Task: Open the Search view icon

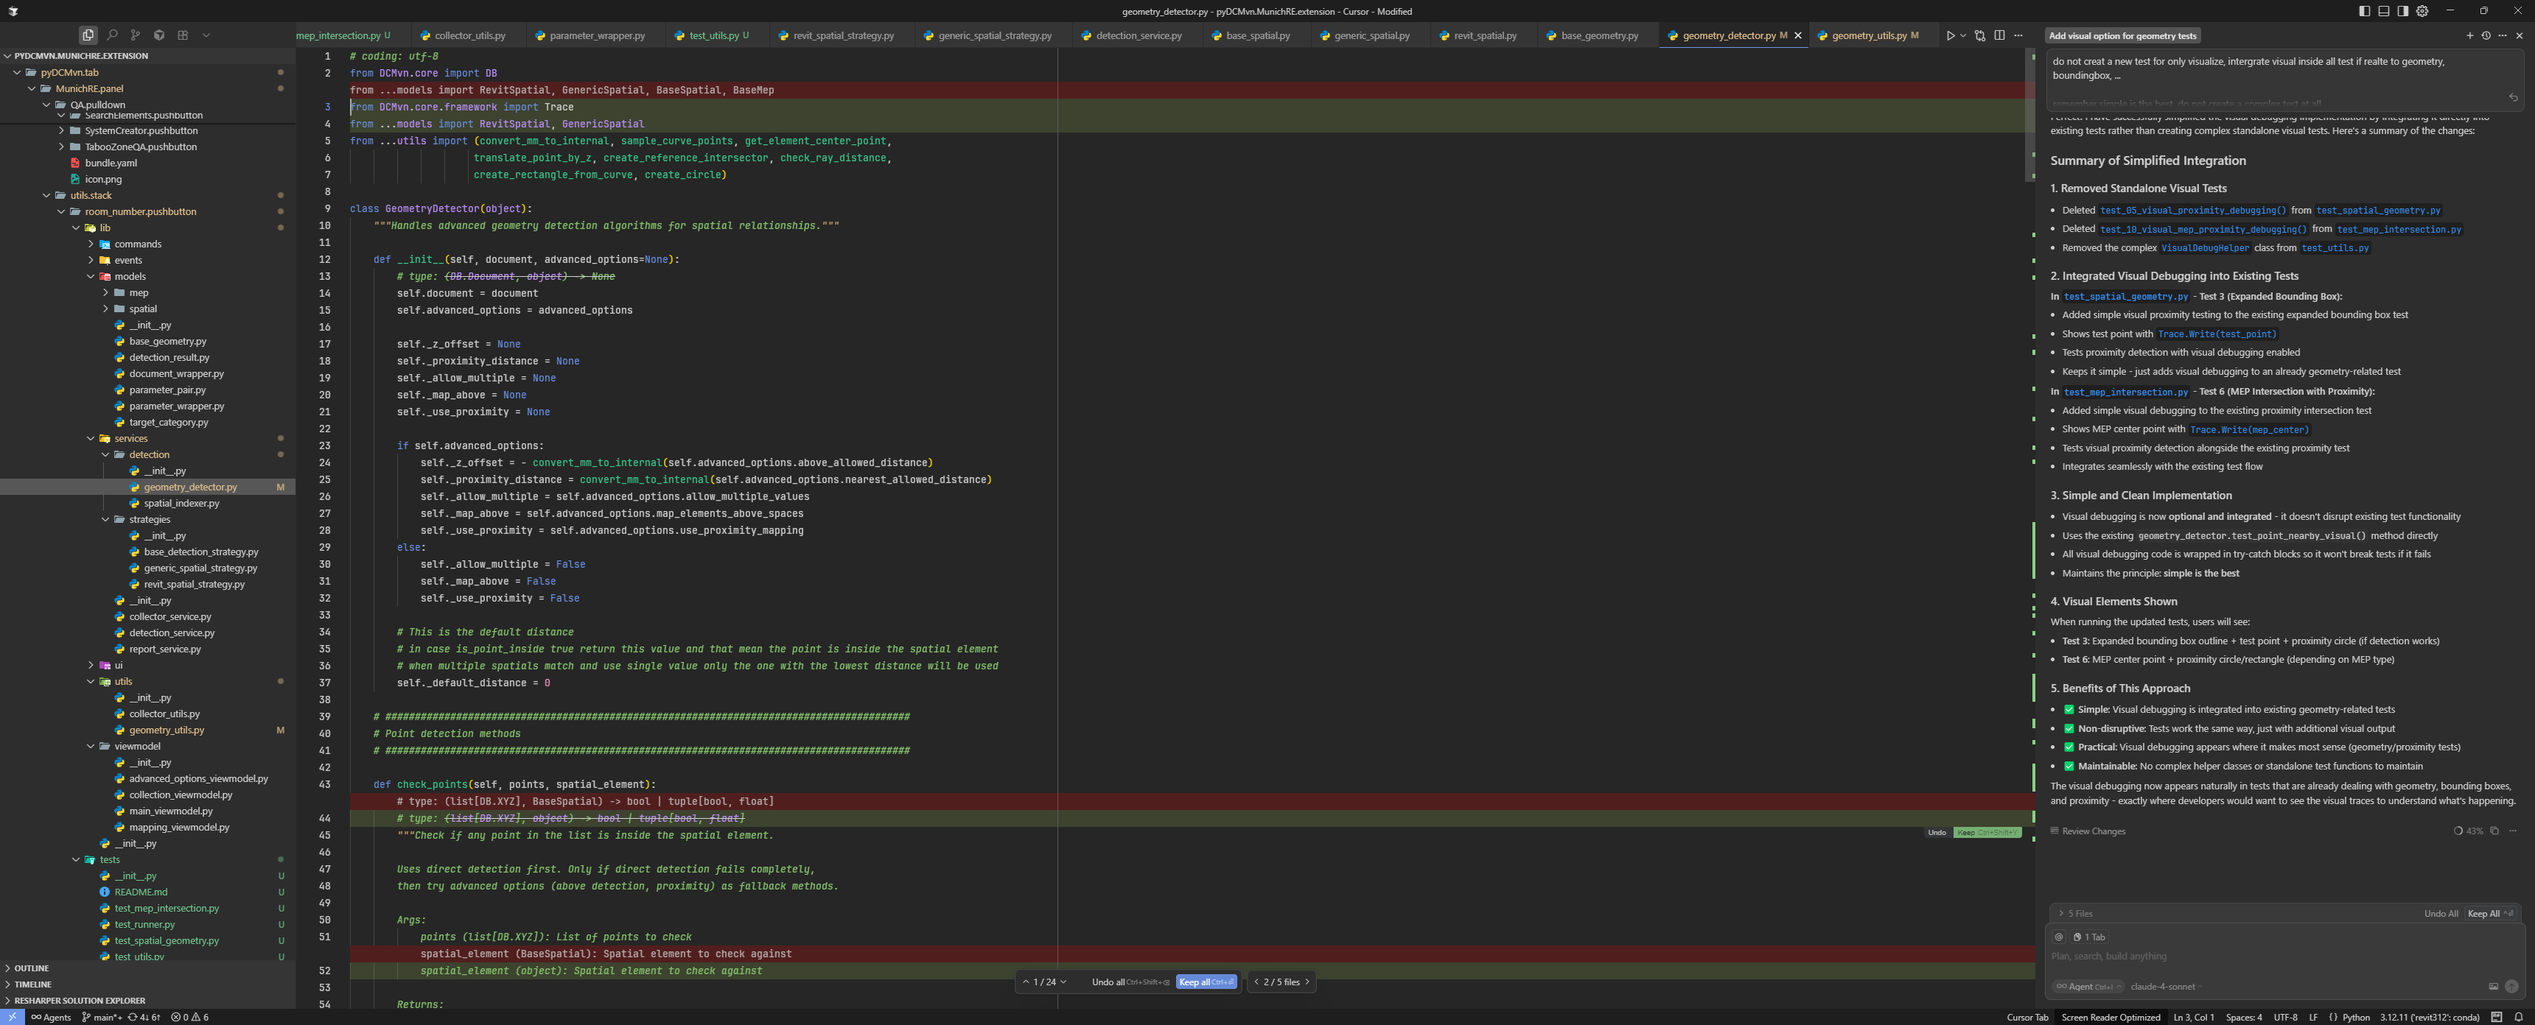Action: tap(112, 35)
